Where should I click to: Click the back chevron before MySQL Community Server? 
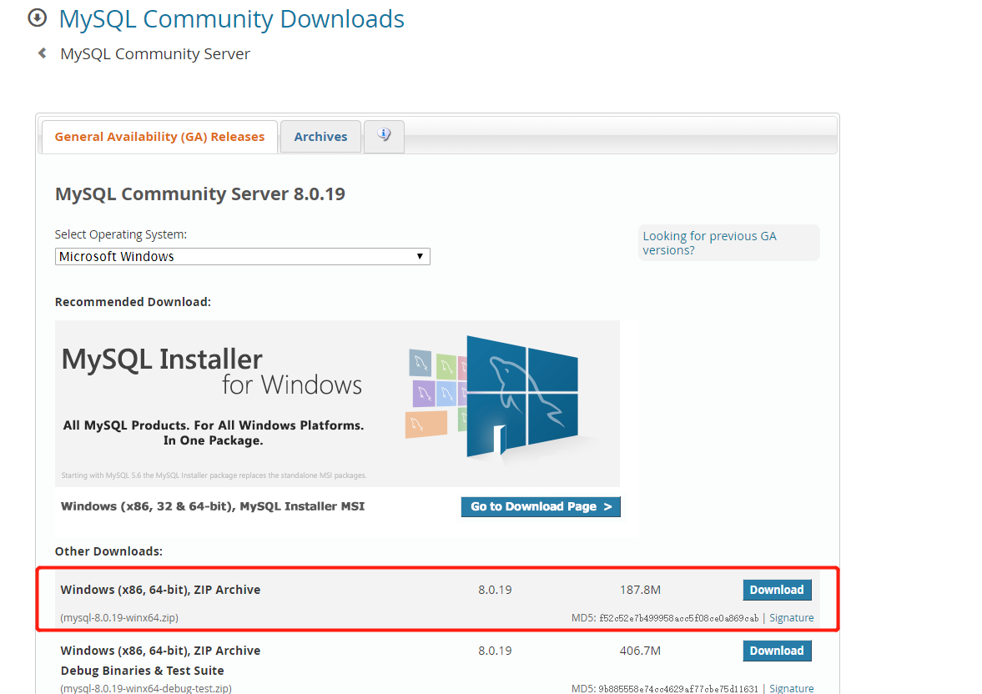click(42, 53)
